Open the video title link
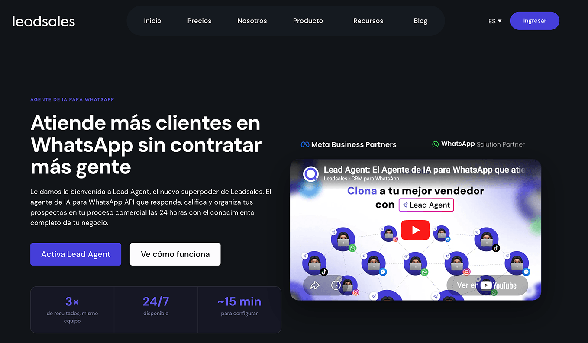The width and height of the screenshot is (588, 343). (424, 170)
